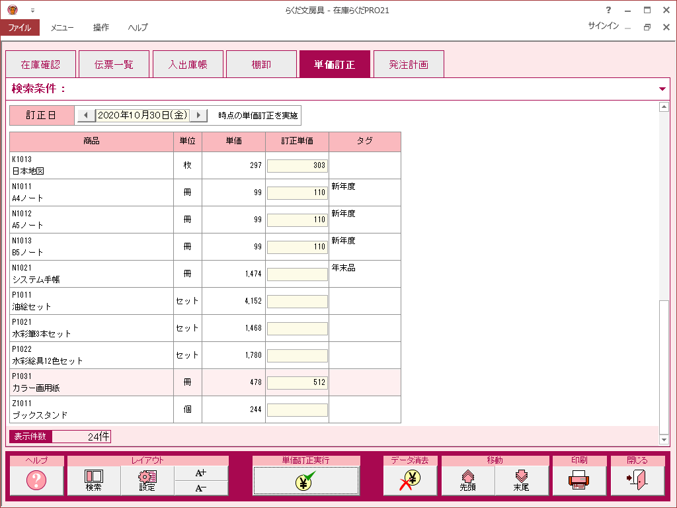Viewport: 677px width, 508px height.
Task: Advance 訂正日 to the next date
Action: 200,115
